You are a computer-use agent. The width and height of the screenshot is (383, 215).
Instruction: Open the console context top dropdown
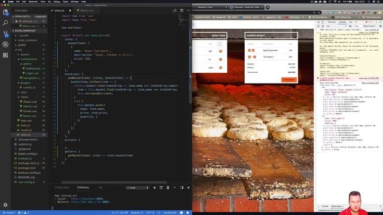pos(336,26)
